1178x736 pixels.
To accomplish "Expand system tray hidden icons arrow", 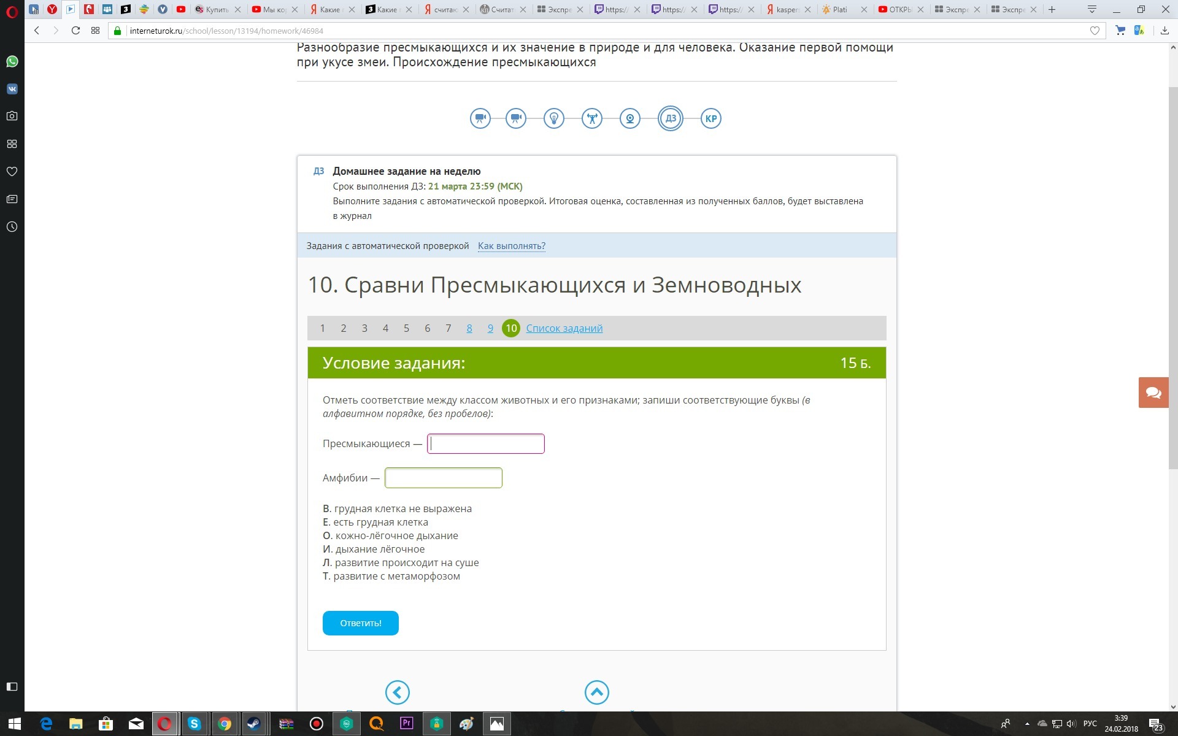I will pyautogui.click(x=1027, y=724).
